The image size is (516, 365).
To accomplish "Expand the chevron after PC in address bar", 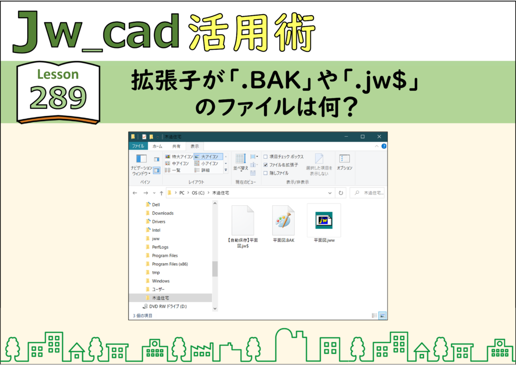I will pyautogui.click(x=188, y=193).
